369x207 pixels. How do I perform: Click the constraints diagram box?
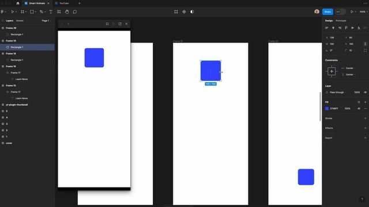332,71
